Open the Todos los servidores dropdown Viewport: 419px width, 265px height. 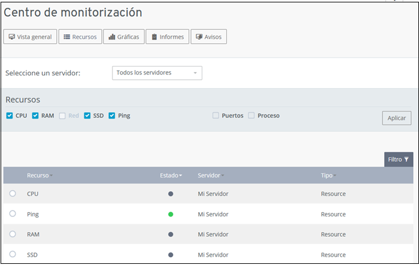coord(157,73)
